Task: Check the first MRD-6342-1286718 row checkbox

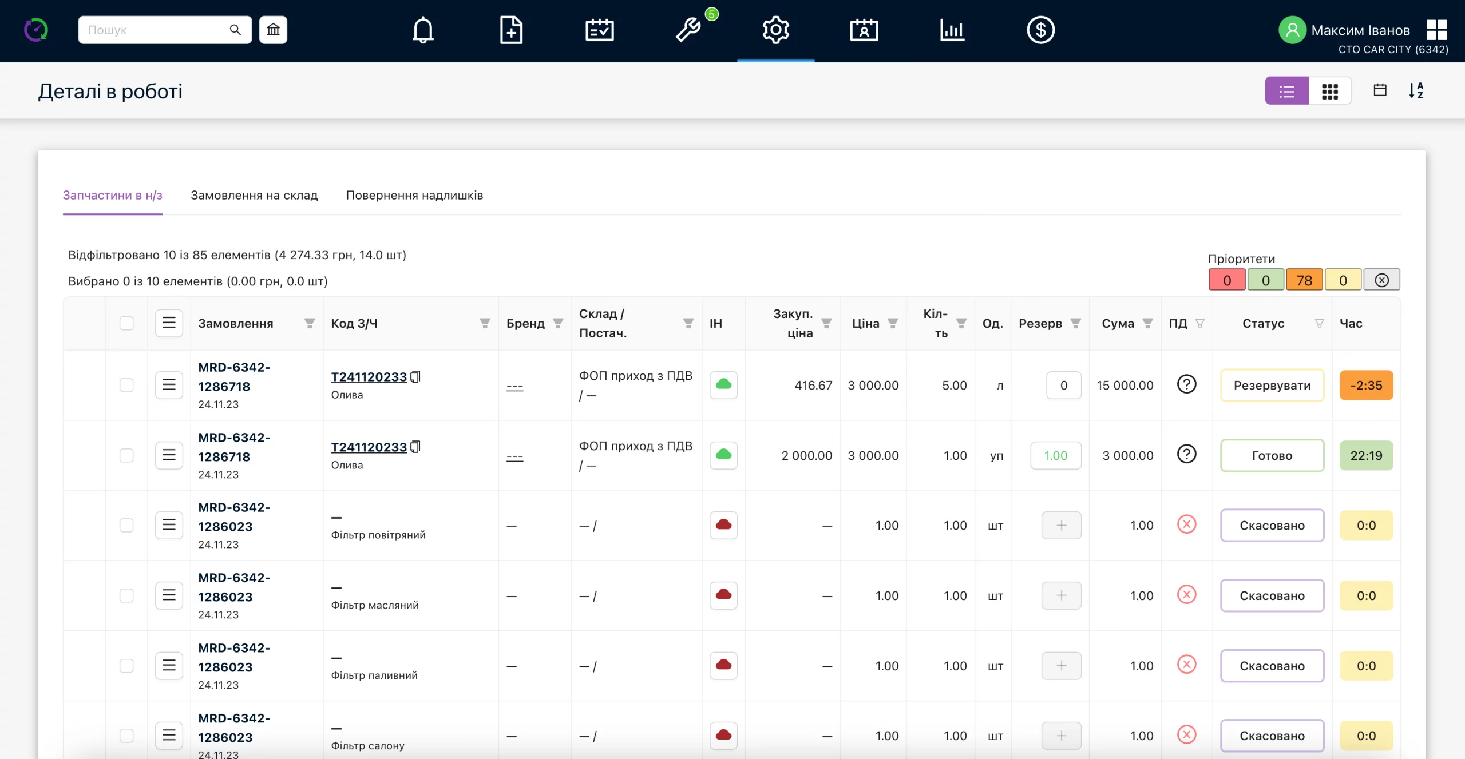Action: tap(126, 385)
